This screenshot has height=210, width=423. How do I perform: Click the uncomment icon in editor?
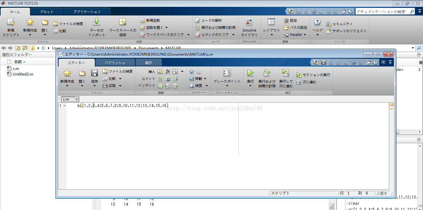[168, 79]
